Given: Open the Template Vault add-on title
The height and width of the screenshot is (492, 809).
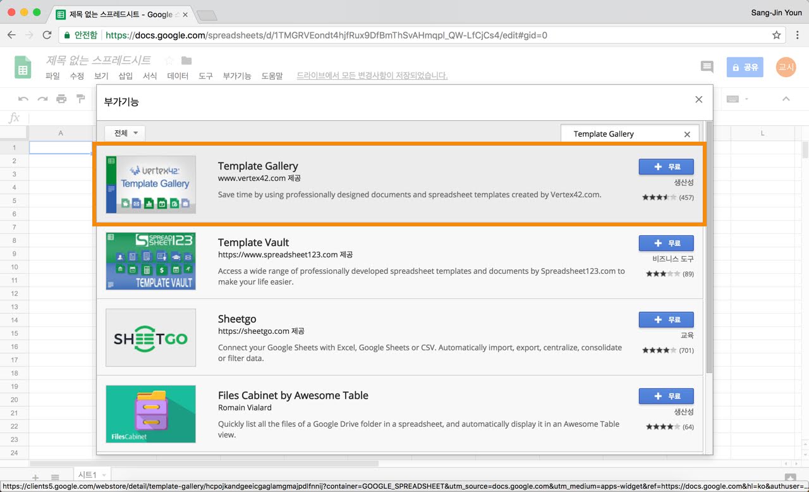Looking at the screenshot, I should coord(253,243).
